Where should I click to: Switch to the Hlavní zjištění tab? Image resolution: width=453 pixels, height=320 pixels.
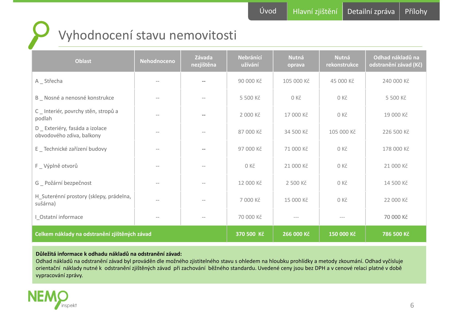(x=315, y=11)
